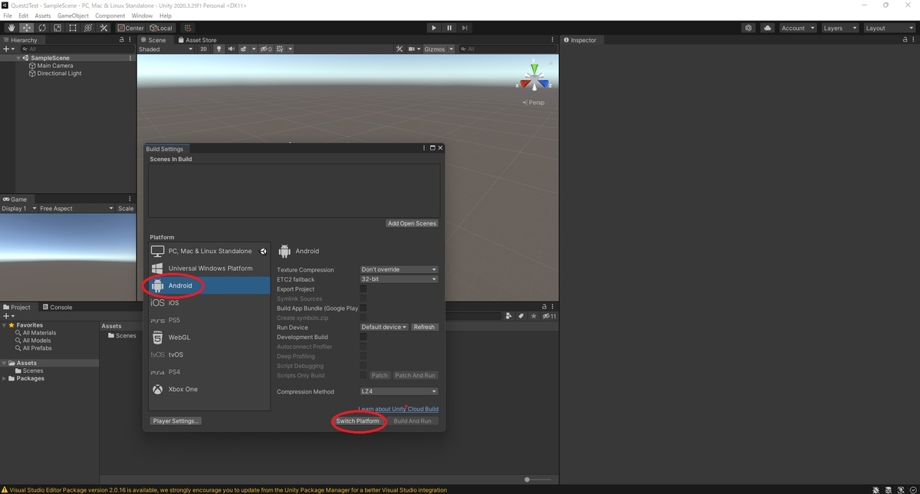
Task: Toggle hidden objects visibility in Scene toolbar
Action: [266, 49]
